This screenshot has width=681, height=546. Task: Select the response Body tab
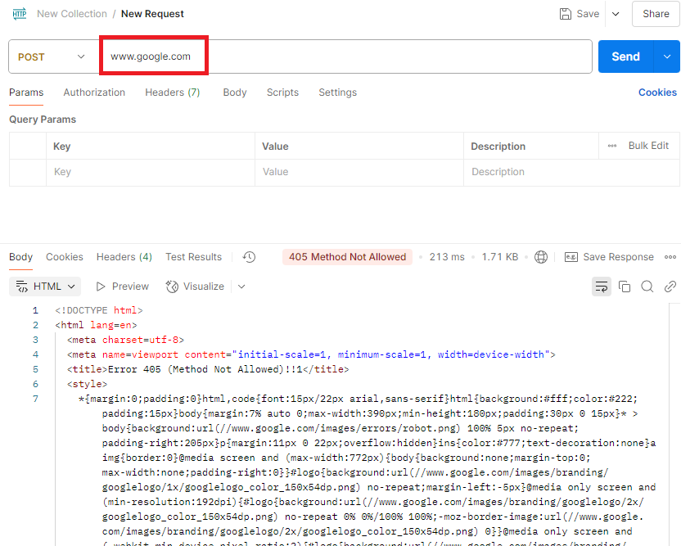20,257
